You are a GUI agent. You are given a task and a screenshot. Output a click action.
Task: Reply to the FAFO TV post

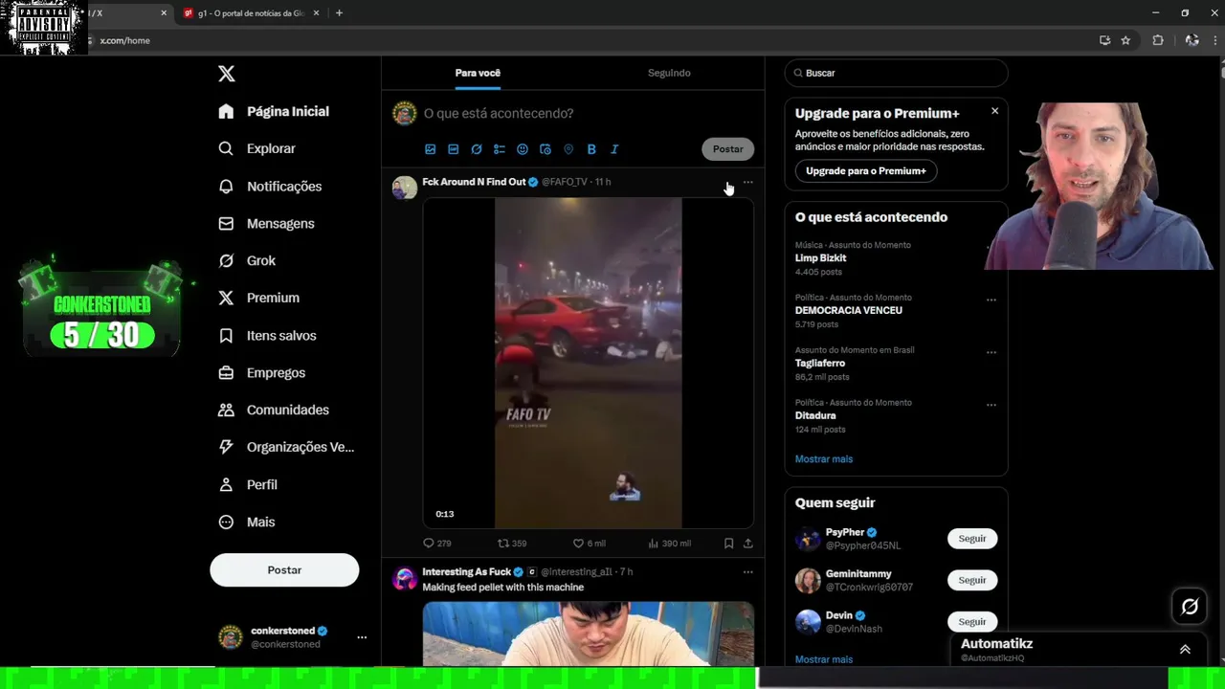click(x=436, y=543)
